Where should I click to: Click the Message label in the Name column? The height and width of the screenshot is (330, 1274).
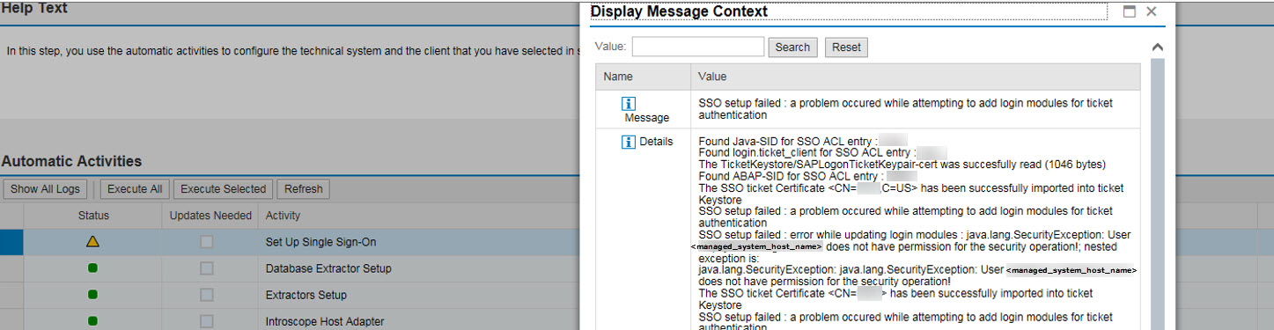[647, 117]
